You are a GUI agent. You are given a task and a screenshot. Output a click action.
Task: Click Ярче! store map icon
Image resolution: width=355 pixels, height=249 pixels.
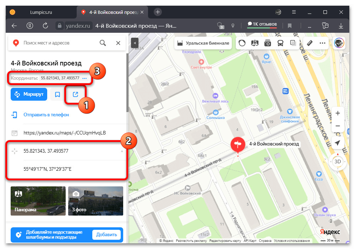pos(267,57)
